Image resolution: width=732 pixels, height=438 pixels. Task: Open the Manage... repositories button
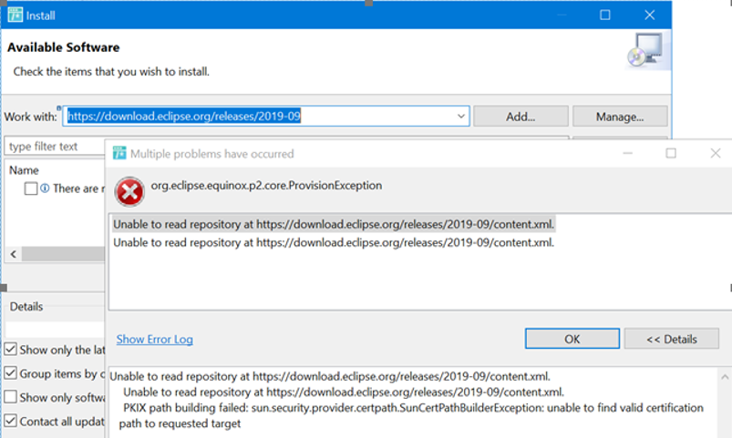coord(620,117)
